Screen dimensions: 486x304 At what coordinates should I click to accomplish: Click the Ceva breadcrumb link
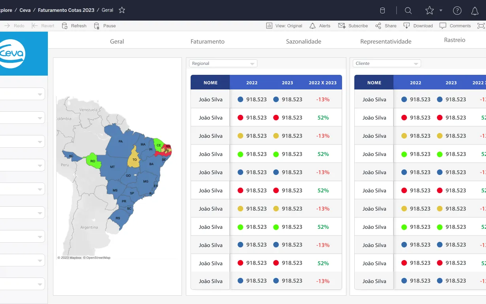click(x=25, y=10)
